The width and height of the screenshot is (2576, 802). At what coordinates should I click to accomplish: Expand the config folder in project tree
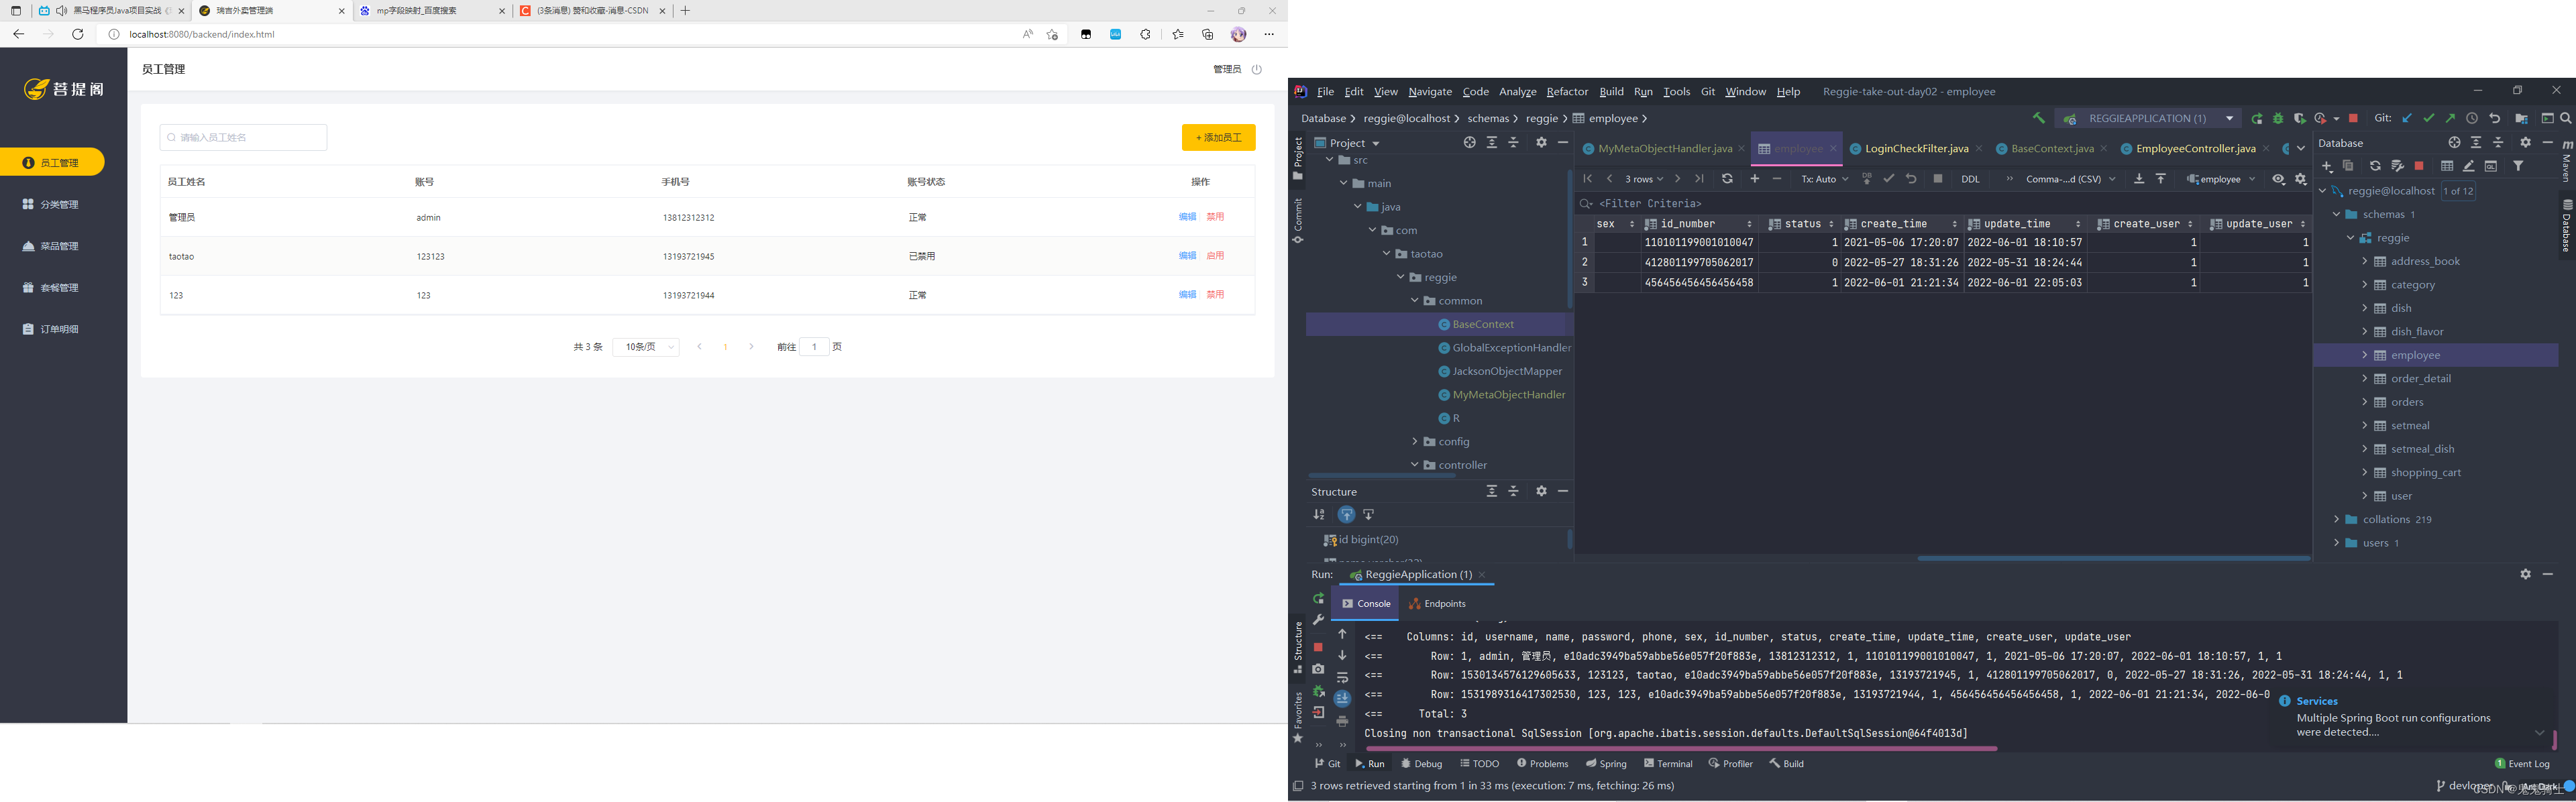click(x=1415, y=441)
